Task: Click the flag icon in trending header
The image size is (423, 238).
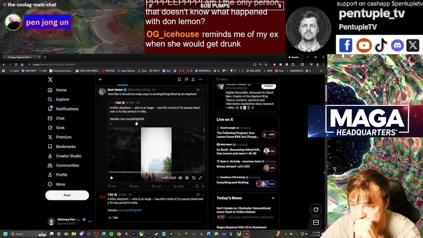Action: [186, 79]
